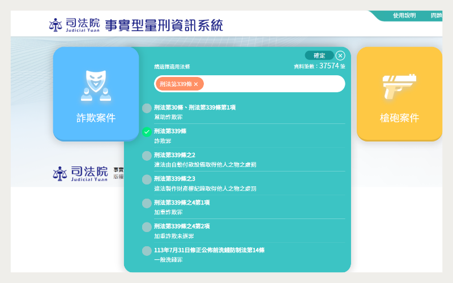Click the gun icon on yellow card
Viewport: 453px width, 283px height.
(399, 86)
